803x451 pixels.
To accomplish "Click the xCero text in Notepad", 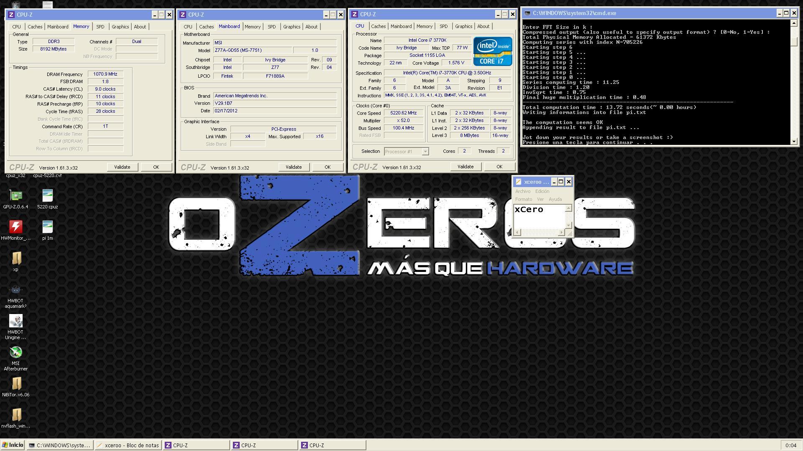I will tap(529, 210).
